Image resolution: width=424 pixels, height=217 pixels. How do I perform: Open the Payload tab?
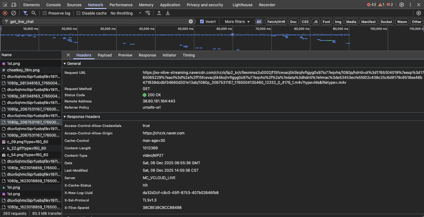(x=105, y=55)
